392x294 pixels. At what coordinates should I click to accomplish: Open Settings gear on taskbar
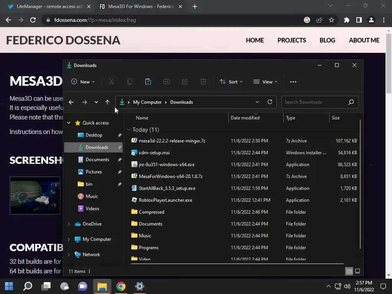(139, 286)
